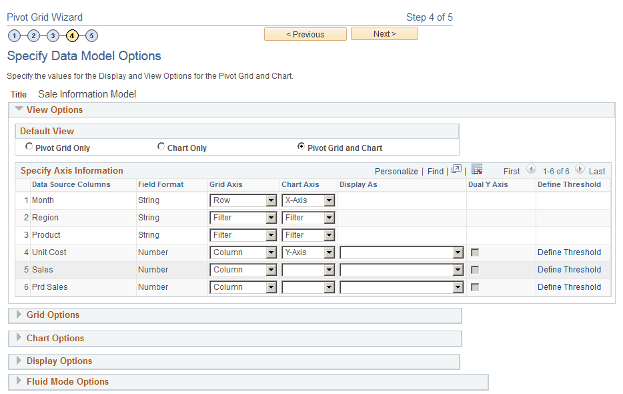Jump to wizard step 1 circle
The height and width of the screenshot is (394, 623).
pos(14,35)
